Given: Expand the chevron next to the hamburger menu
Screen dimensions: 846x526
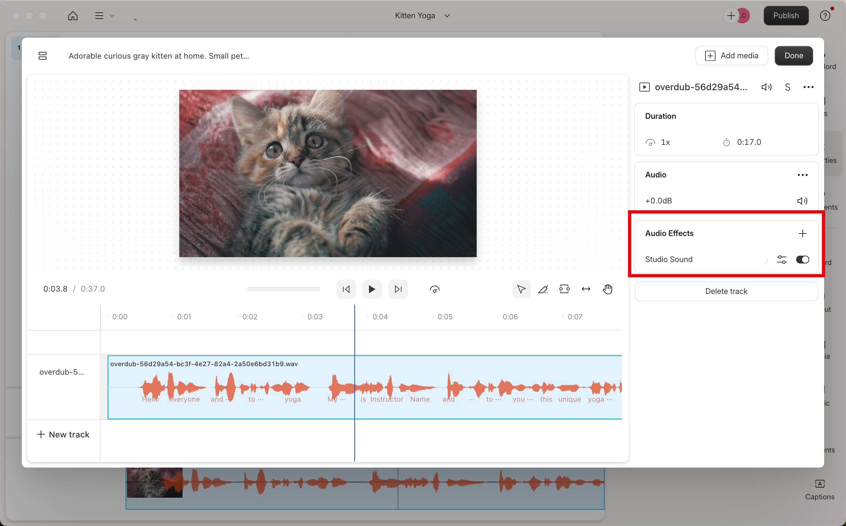Looking at the screenshot, I should [x=112, y=16].
